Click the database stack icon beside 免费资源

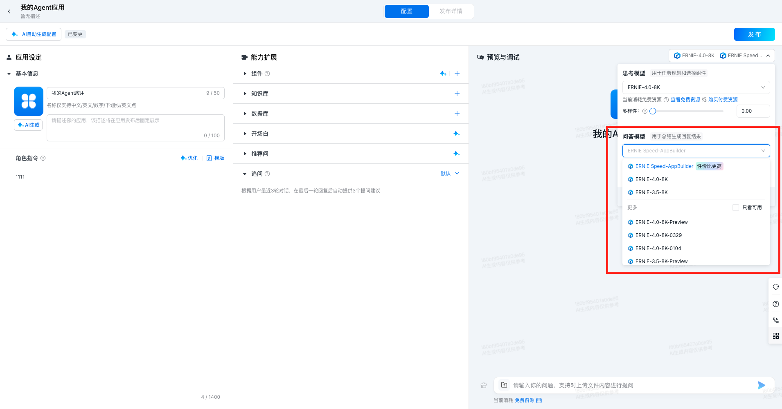pyautogui.click(x=539, y=400)
